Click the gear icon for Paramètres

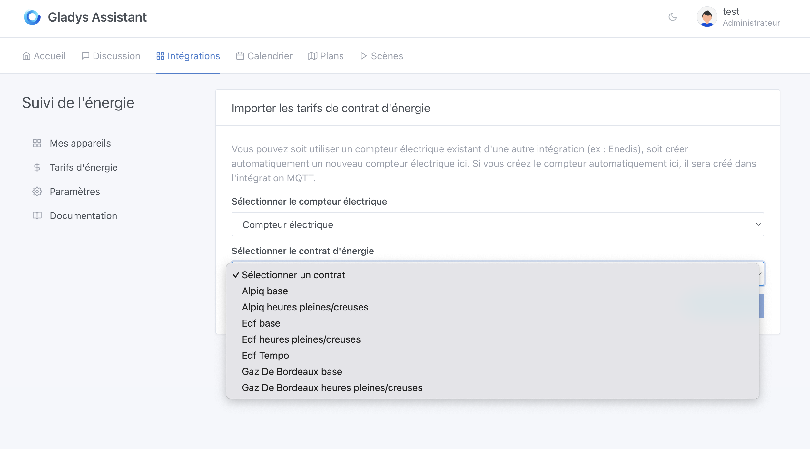coord(37,192)
